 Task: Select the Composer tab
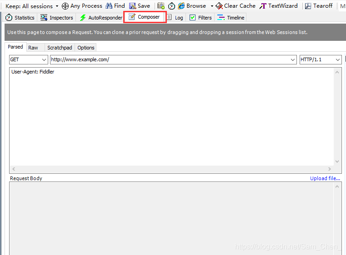pos(145,17)
